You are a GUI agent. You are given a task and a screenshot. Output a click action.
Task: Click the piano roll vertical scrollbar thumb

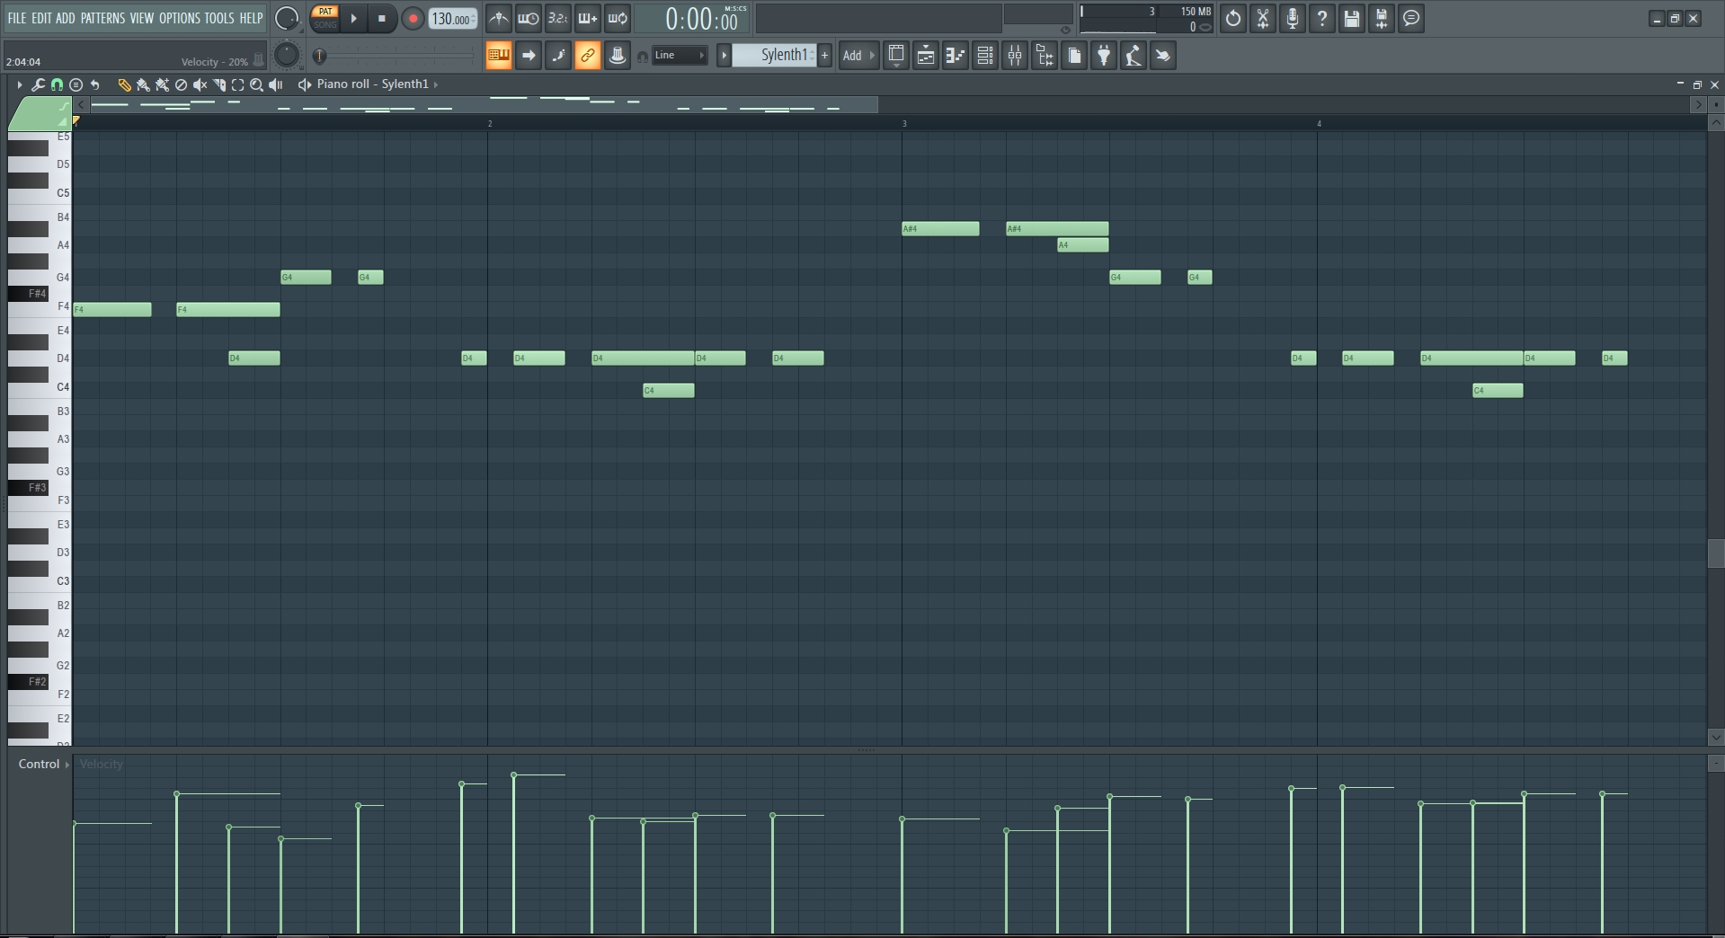click(x=1715, y=553)
